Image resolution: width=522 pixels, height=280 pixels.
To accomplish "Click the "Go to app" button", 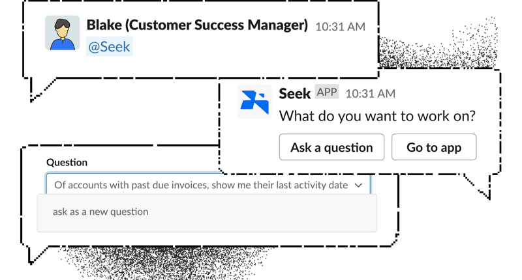I will (x=434, y=147).
